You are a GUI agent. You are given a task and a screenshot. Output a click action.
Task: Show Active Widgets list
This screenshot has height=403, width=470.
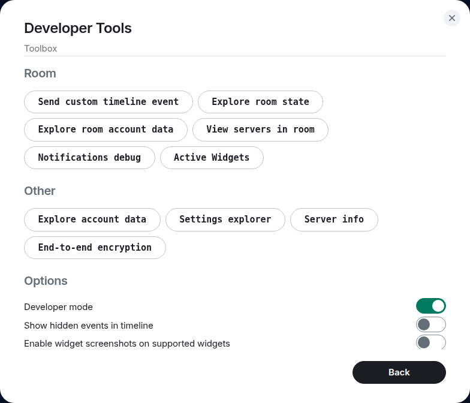(212, 158)
